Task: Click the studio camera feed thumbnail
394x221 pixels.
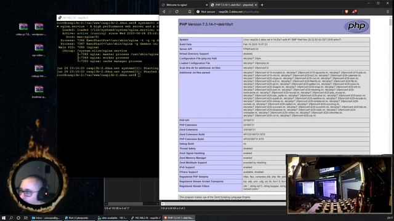Action: point(339,184)
